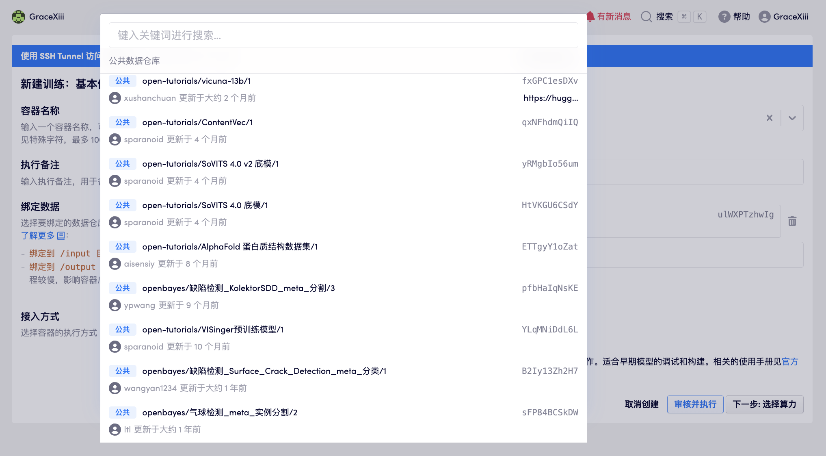This screenshot has height=456, width=826.
Task: Click the notification bell icon
Action: [x=591, y=17]
